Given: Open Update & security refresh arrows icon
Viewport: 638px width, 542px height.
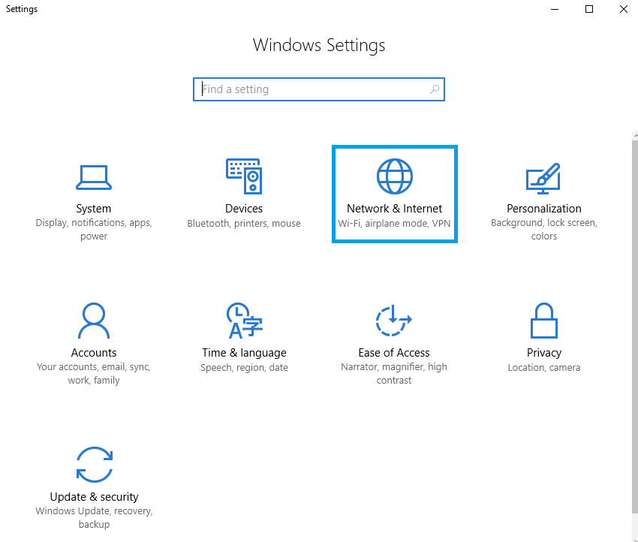Looking at the screenshot, I should click(x=95, y=465).
